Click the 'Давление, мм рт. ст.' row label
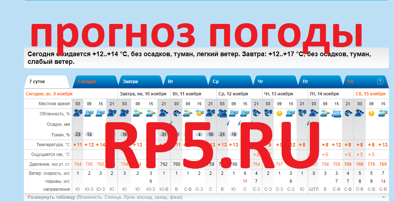394x202 pixels. [50, 164]
